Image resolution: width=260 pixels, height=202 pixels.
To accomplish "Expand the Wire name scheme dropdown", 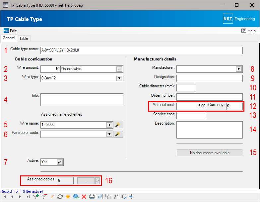I will pos(109,125).
